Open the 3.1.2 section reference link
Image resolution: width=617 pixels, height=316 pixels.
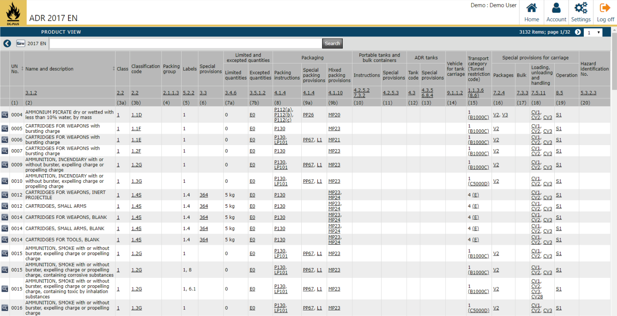31,93
